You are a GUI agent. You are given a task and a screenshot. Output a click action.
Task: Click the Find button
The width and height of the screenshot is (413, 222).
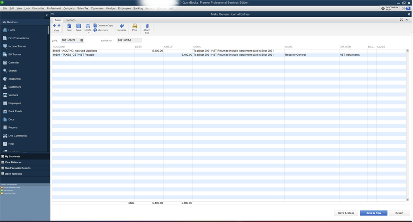[57, 31]
